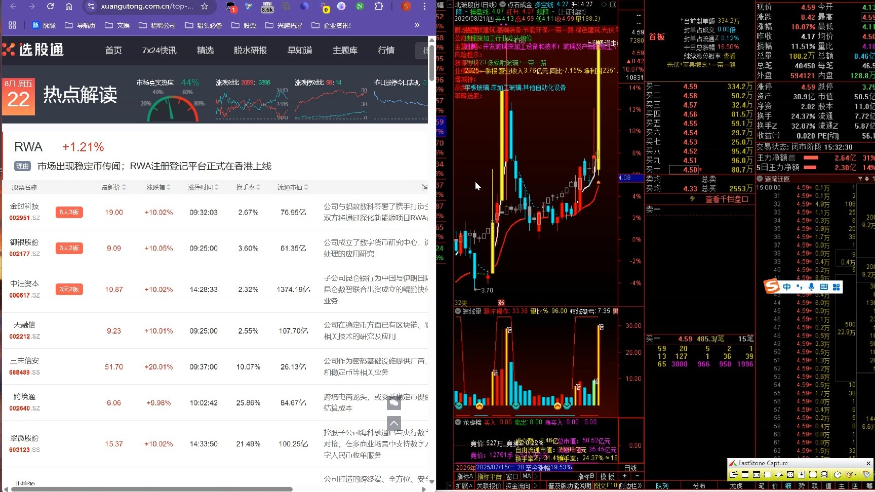Open the 脱水研报 nav item

pos(250,50)
